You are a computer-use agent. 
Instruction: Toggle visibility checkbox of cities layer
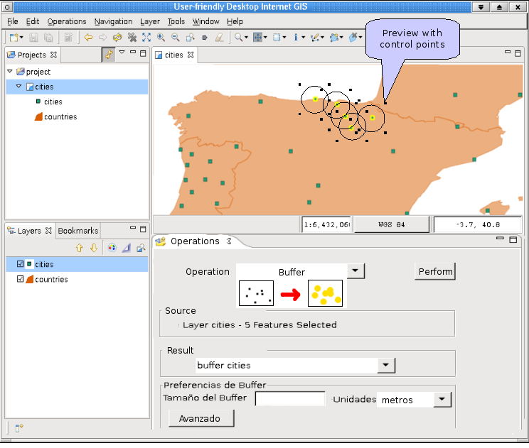(x=20, y=263)
